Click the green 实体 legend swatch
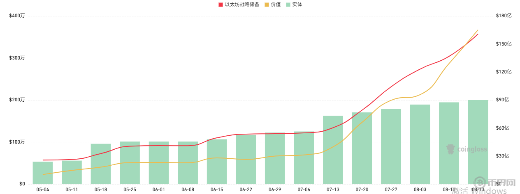This screenshot has width=520, height=194. pyautogui.click(x=288, y=5)
